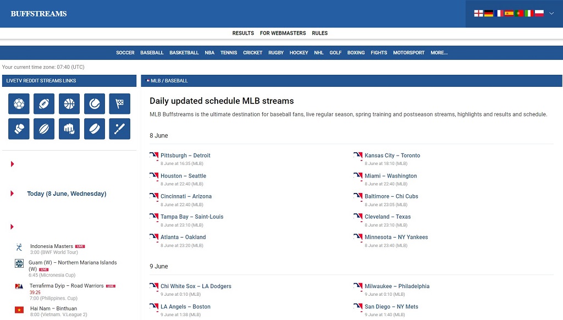Open the RESULTS menu item

[243, 33]
